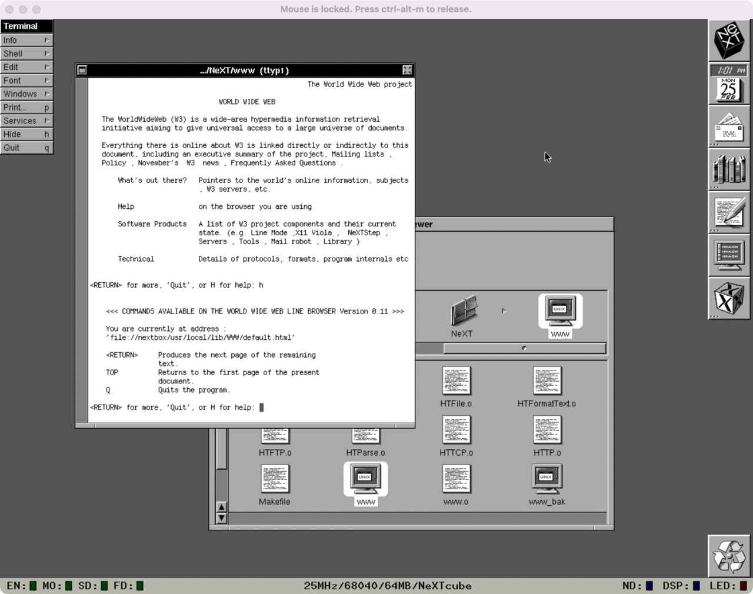The image size is (753, 594).
Task: Select the HTTP.o file icon
Action: pos(547,430)
